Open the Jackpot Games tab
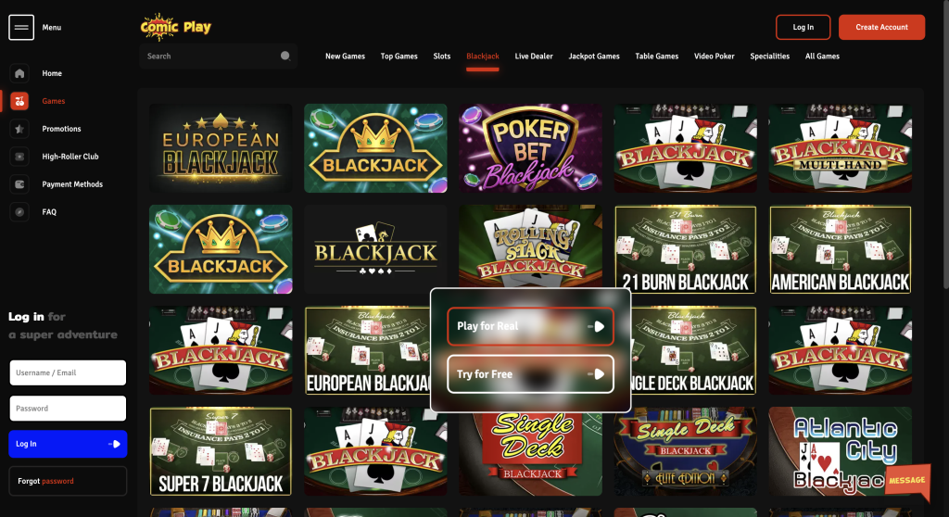Viewport: 949px width, 517px height. (x=594, y=57)
